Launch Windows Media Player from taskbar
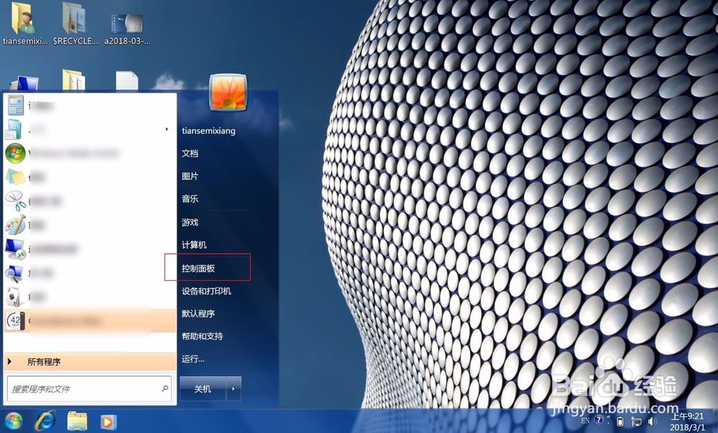Viewport: 718px width, 433px height. (108, 422)
